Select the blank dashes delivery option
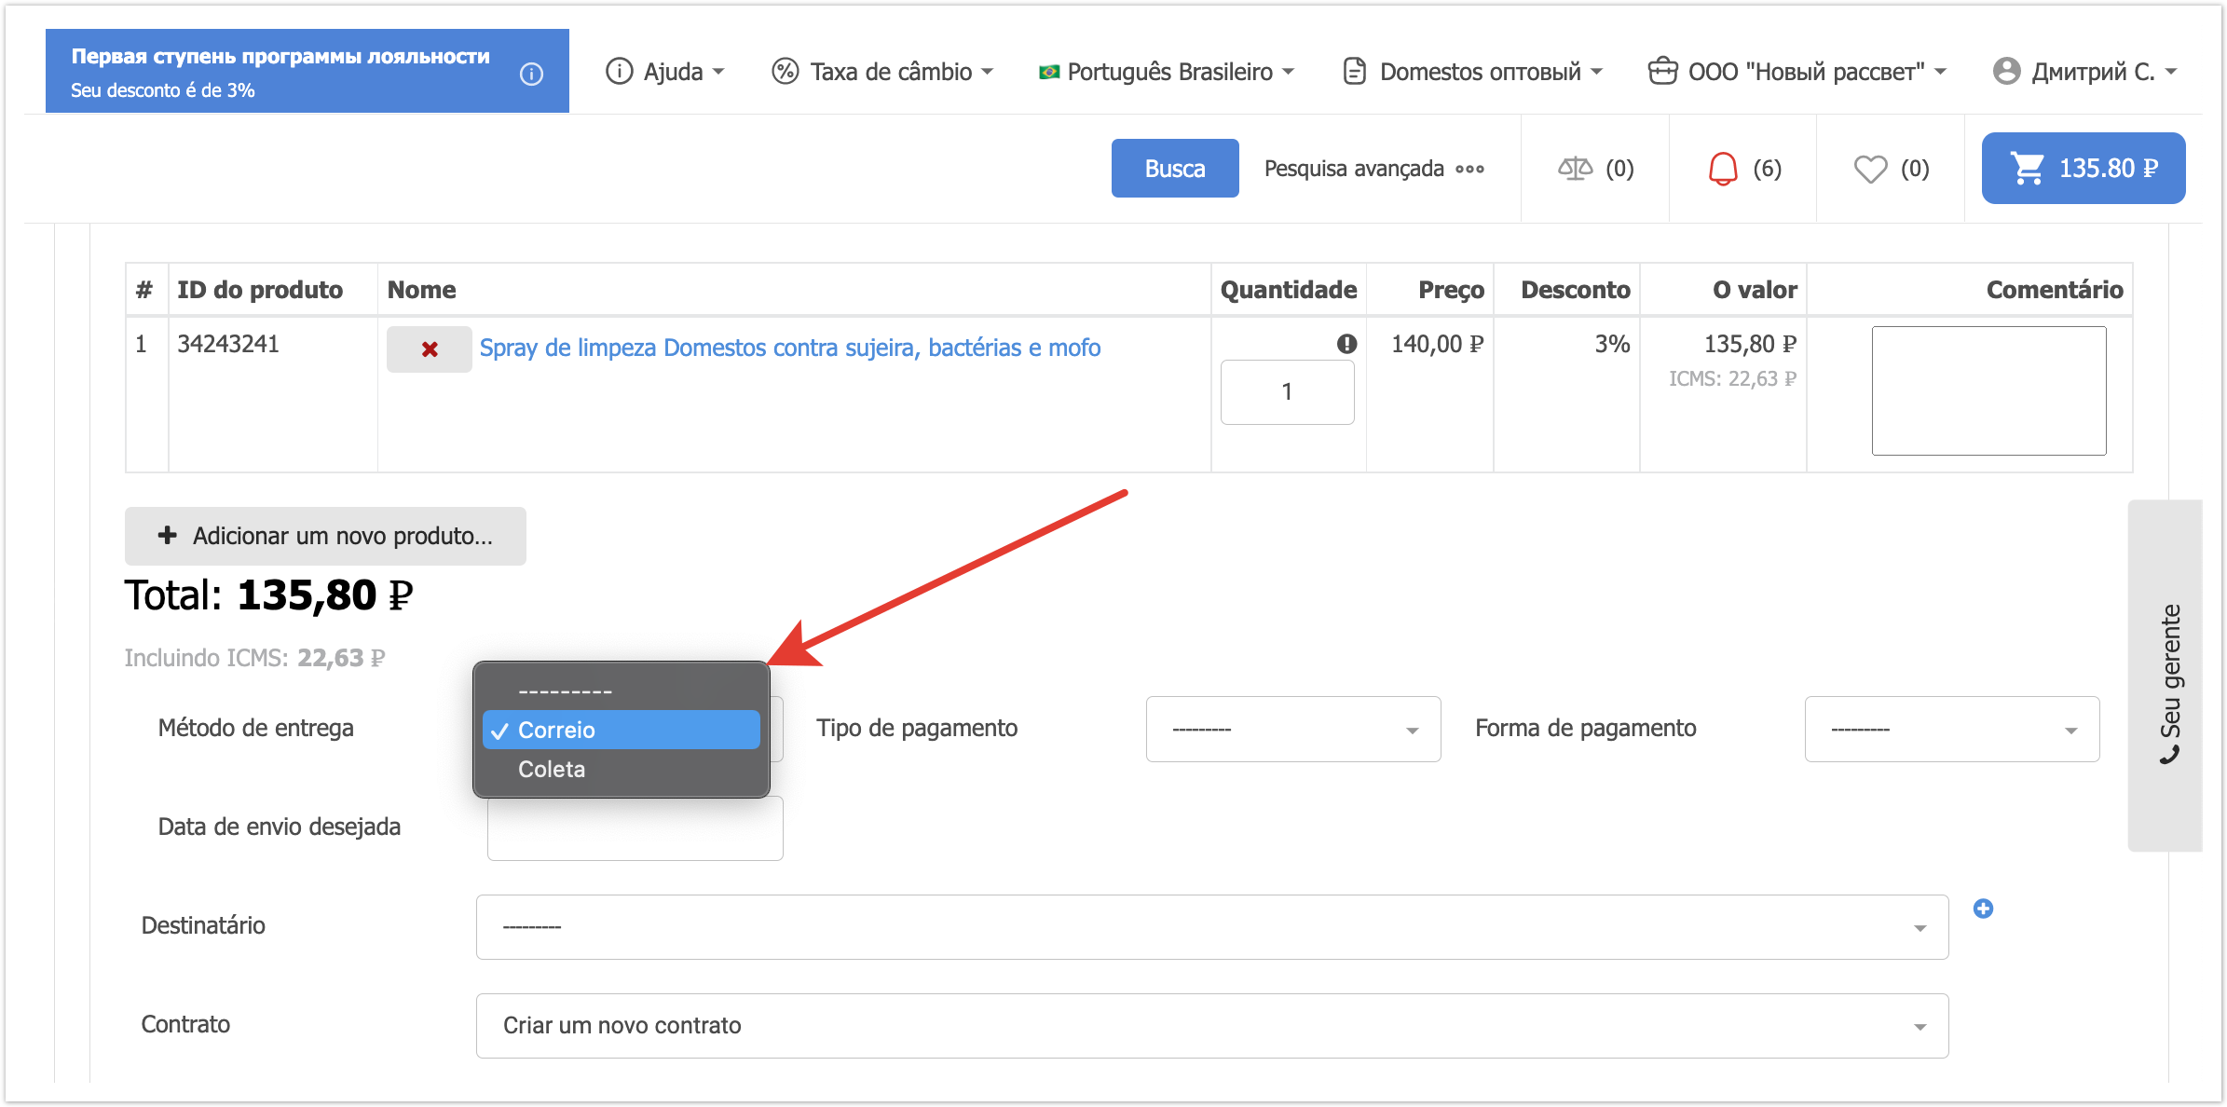This screenshot has width=2227, height=1107. (565, 691)
